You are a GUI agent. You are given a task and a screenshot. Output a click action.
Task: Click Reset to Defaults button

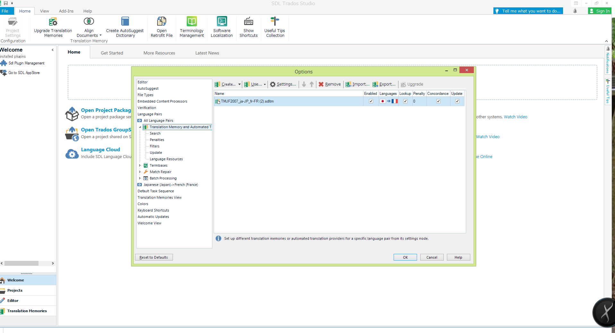(x=154, y=257)
